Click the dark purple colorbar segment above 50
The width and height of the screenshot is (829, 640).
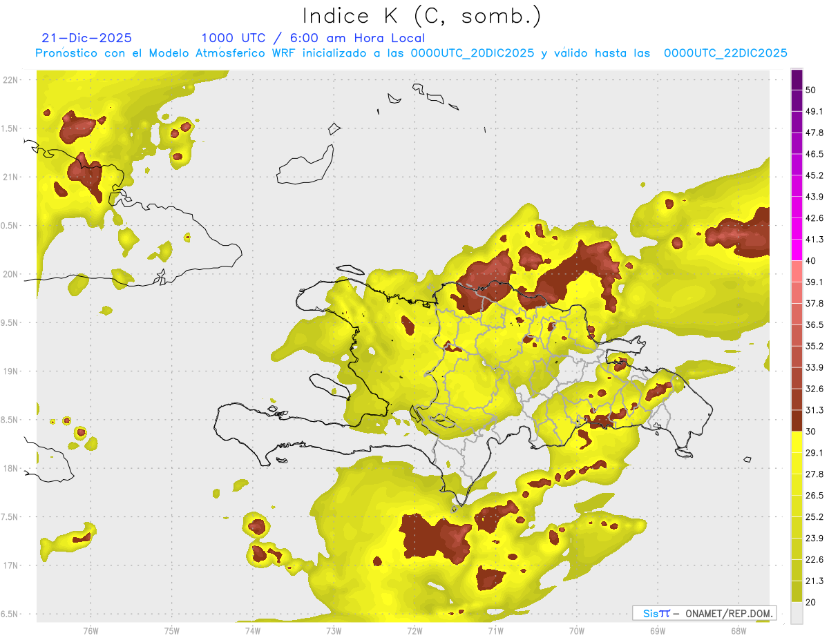pyautogui.click(x=797, y=81)
